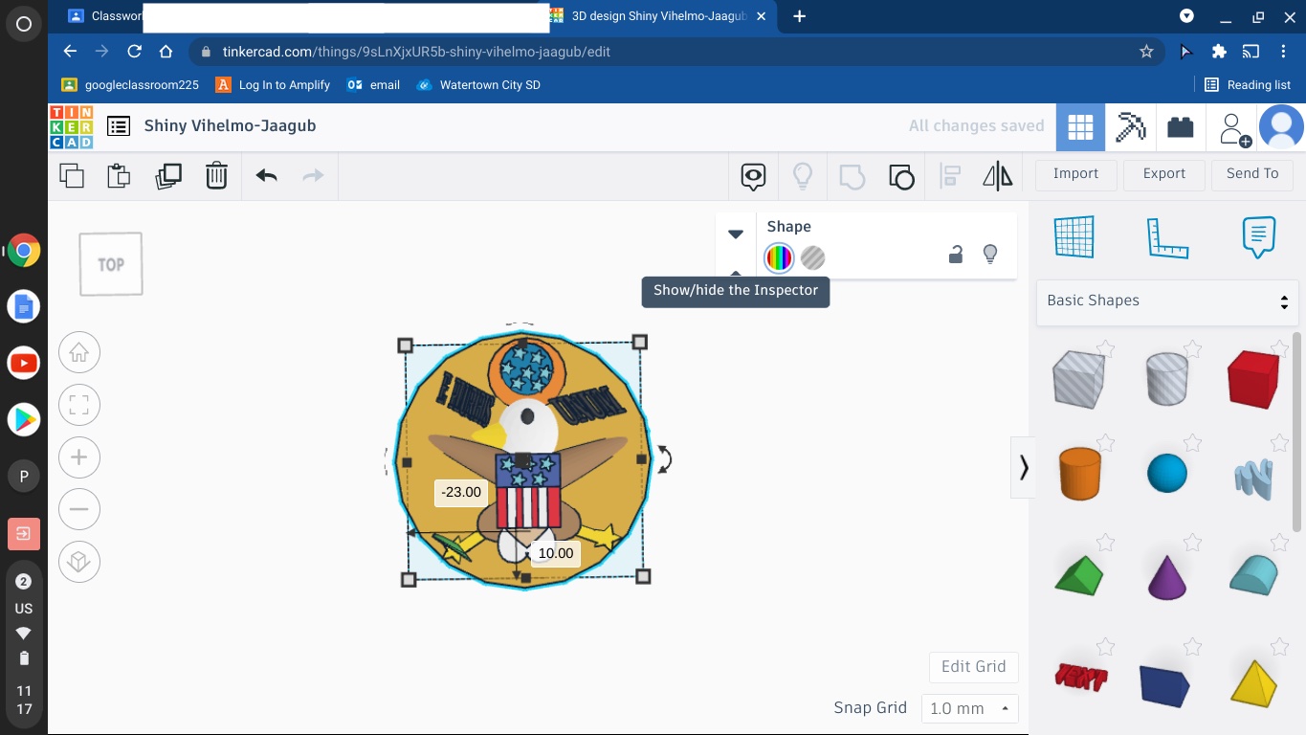Pick the purple Cone shape
Image resolution: width=1306 pixels, height=735 pixels.
[x=1166, y=576]
